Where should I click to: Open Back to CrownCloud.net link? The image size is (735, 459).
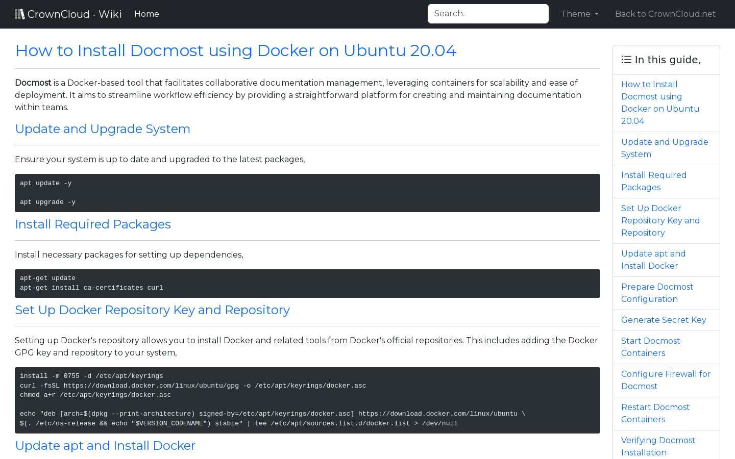[x=665, y=14]
